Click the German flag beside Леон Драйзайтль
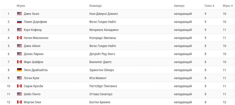 (x=19, y=70)
